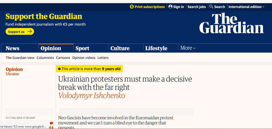Screen dimensions: 272x129
Task: Open the News section
Action: pos(12,48)
